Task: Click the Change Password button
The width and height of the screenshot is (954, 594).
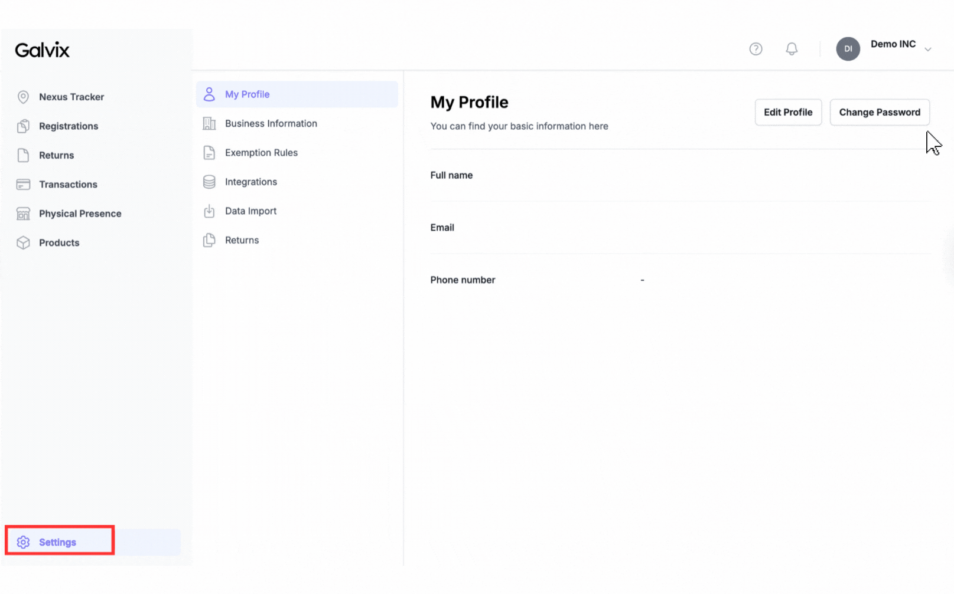Action: coord(880,112)
